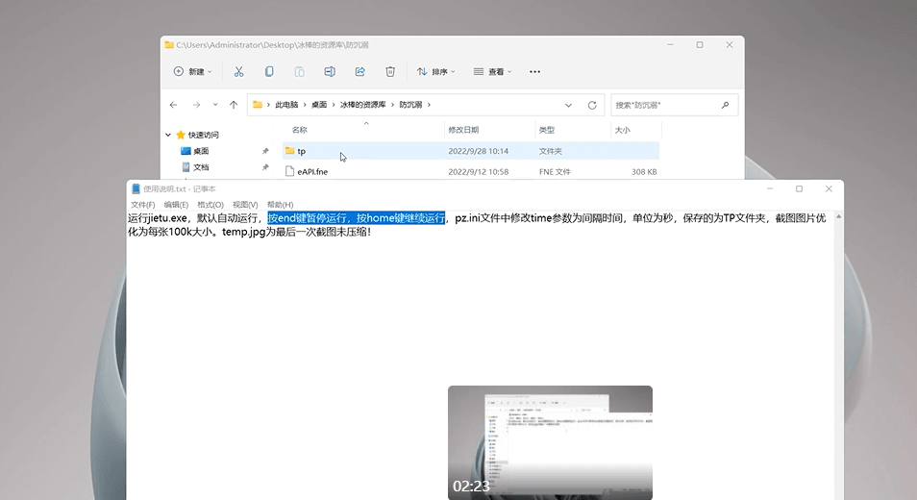Click the search box for 防沉溺 folder
Image resolution: width=917 pixels, height=500 pixels.
click(x=666, y=105)
